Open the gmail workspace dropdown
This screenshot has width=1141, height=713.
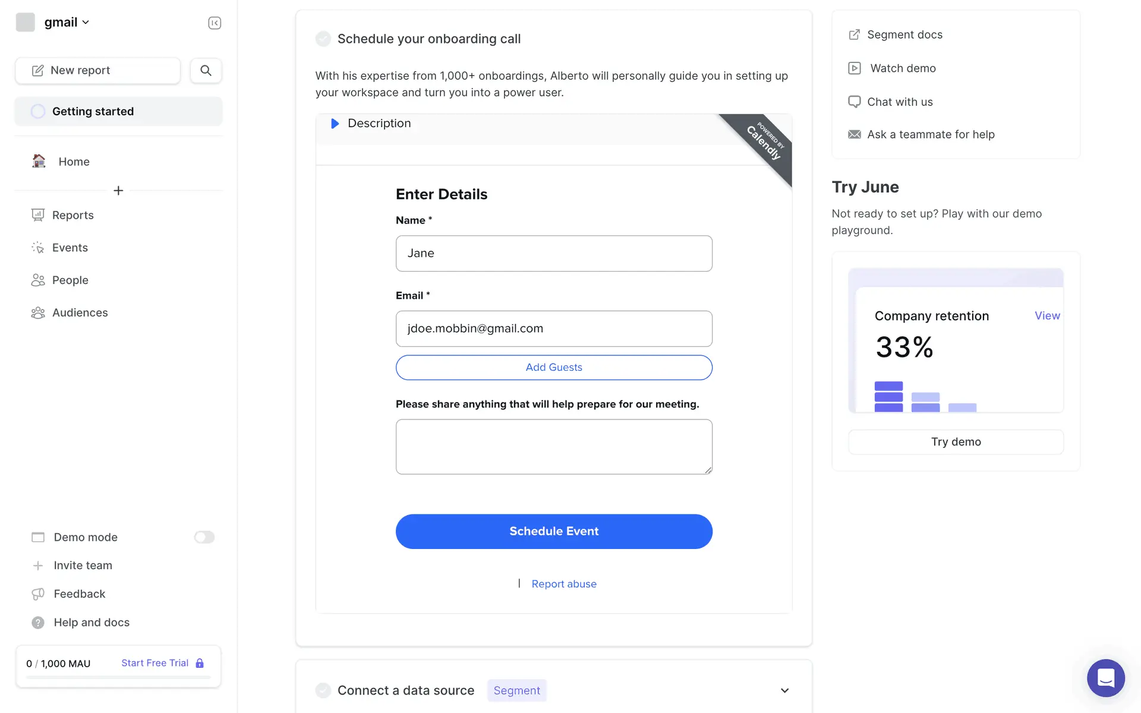[x=66, y=23]
